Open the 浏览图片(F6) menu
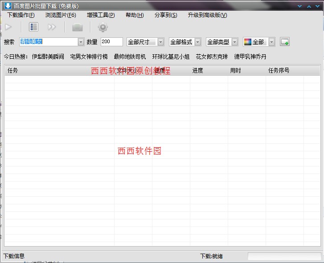324x263 pixels. pos(61,15)
